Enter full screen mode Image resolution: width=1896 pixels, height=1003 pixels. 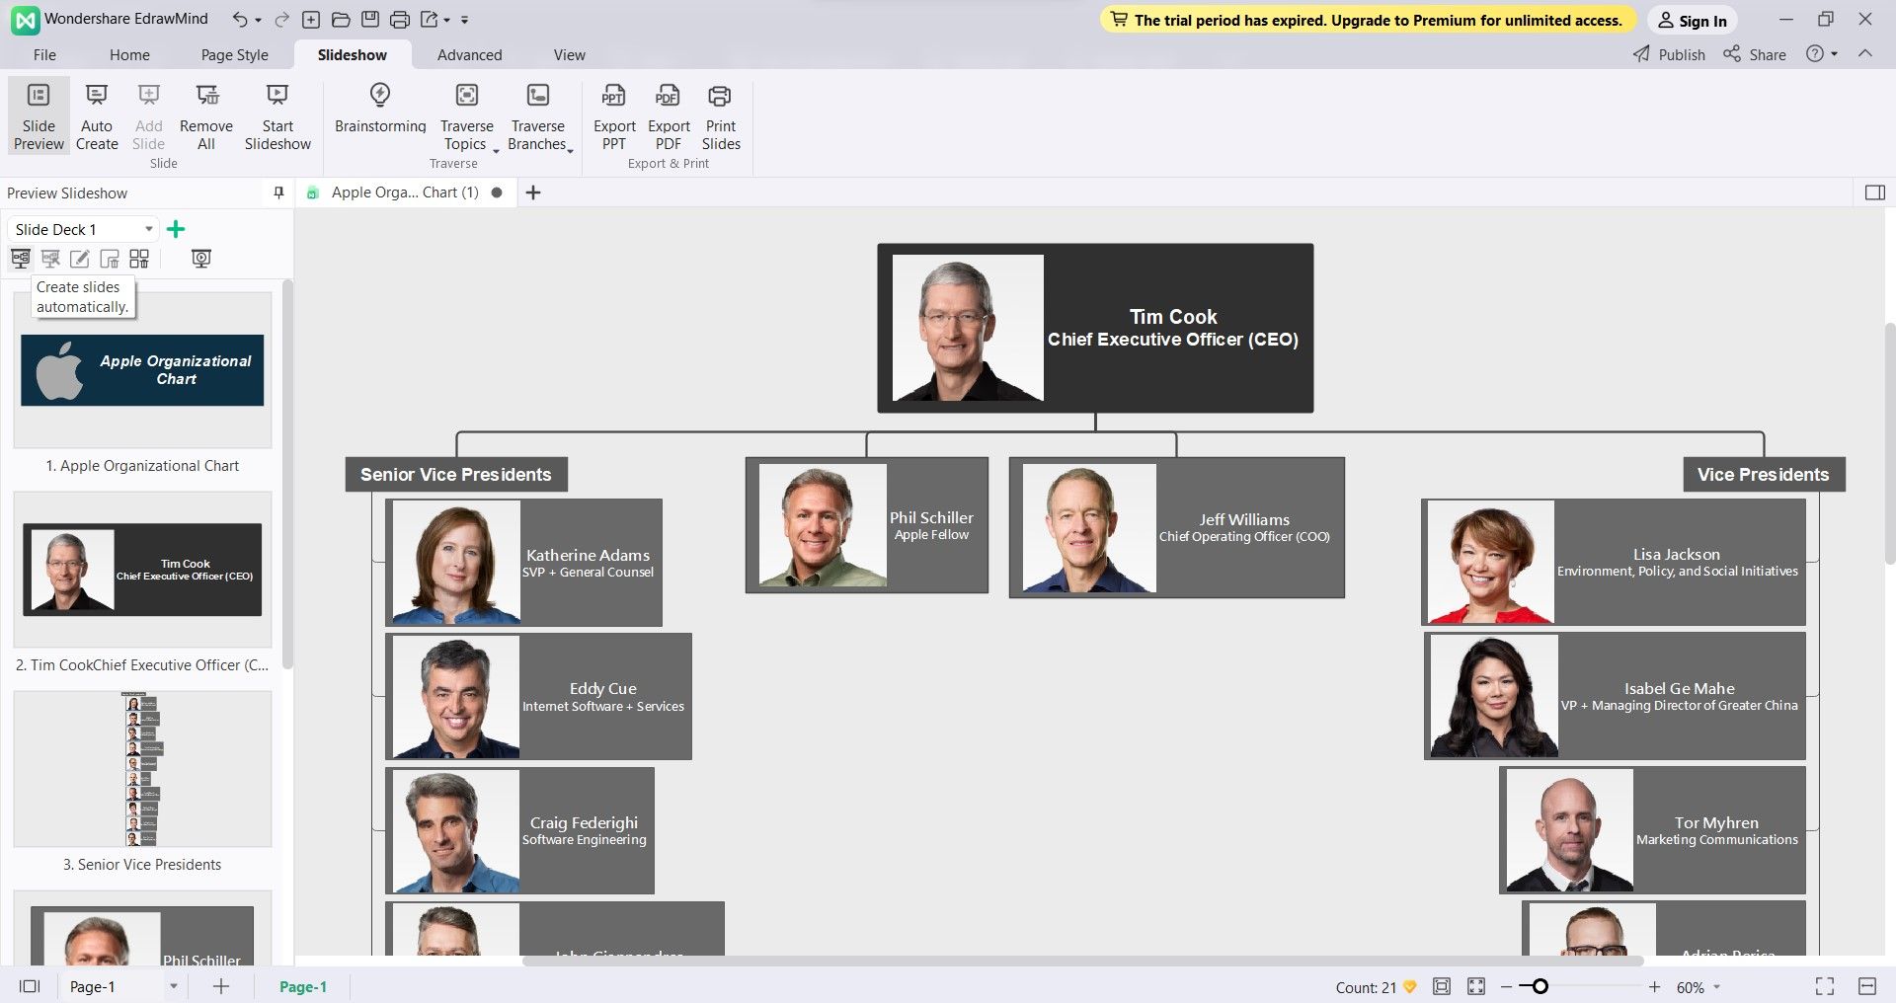1825,986
